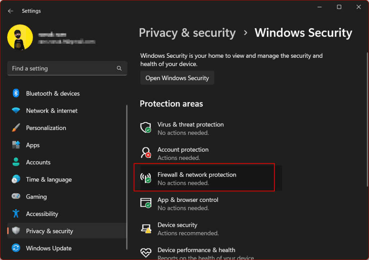Image resolution: width=369 pixels, height=260 pixels.
Task: Click the back arrow in the Settings header
Action: coord(10,11)
